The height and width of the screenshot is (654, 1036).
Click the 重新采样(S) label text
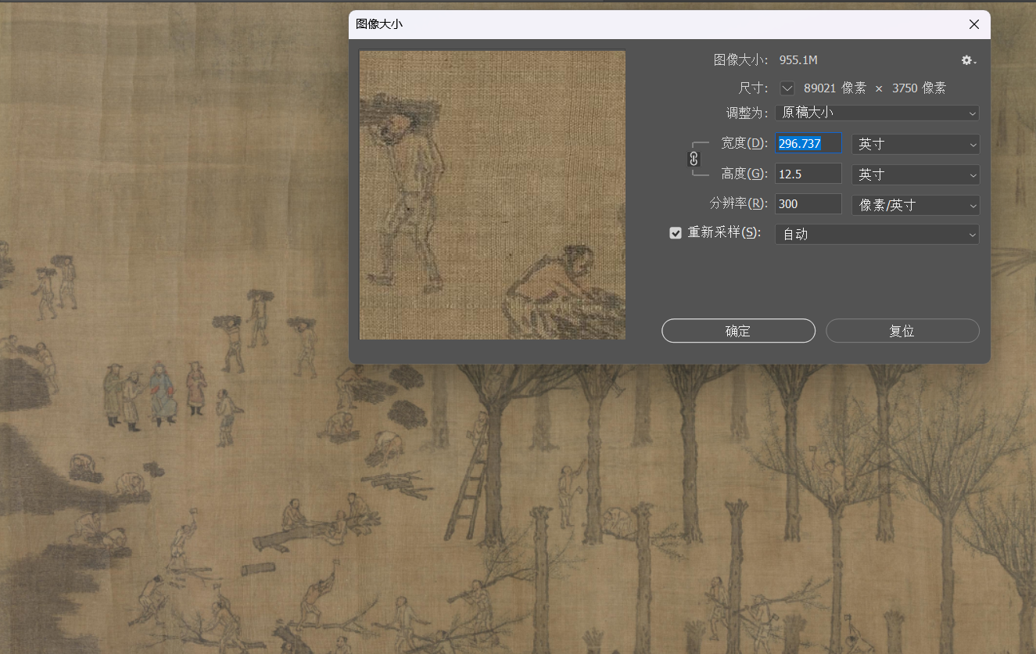click(724, 233)
